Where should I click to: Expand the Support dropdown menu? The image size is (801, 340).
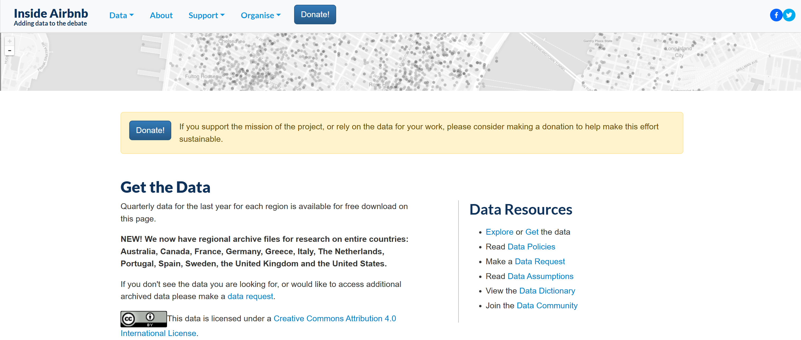coord(206,15)
